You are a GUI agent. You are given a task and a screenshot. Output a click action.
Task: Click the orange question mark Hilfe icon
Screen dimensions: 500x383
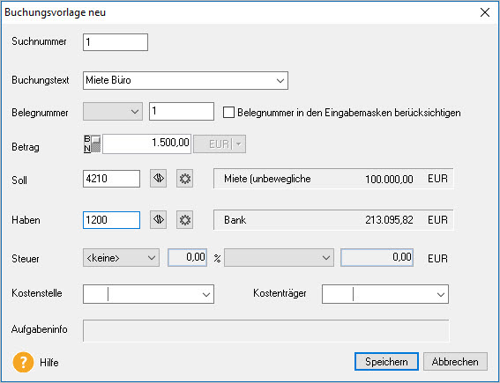[x=23, y=362]
